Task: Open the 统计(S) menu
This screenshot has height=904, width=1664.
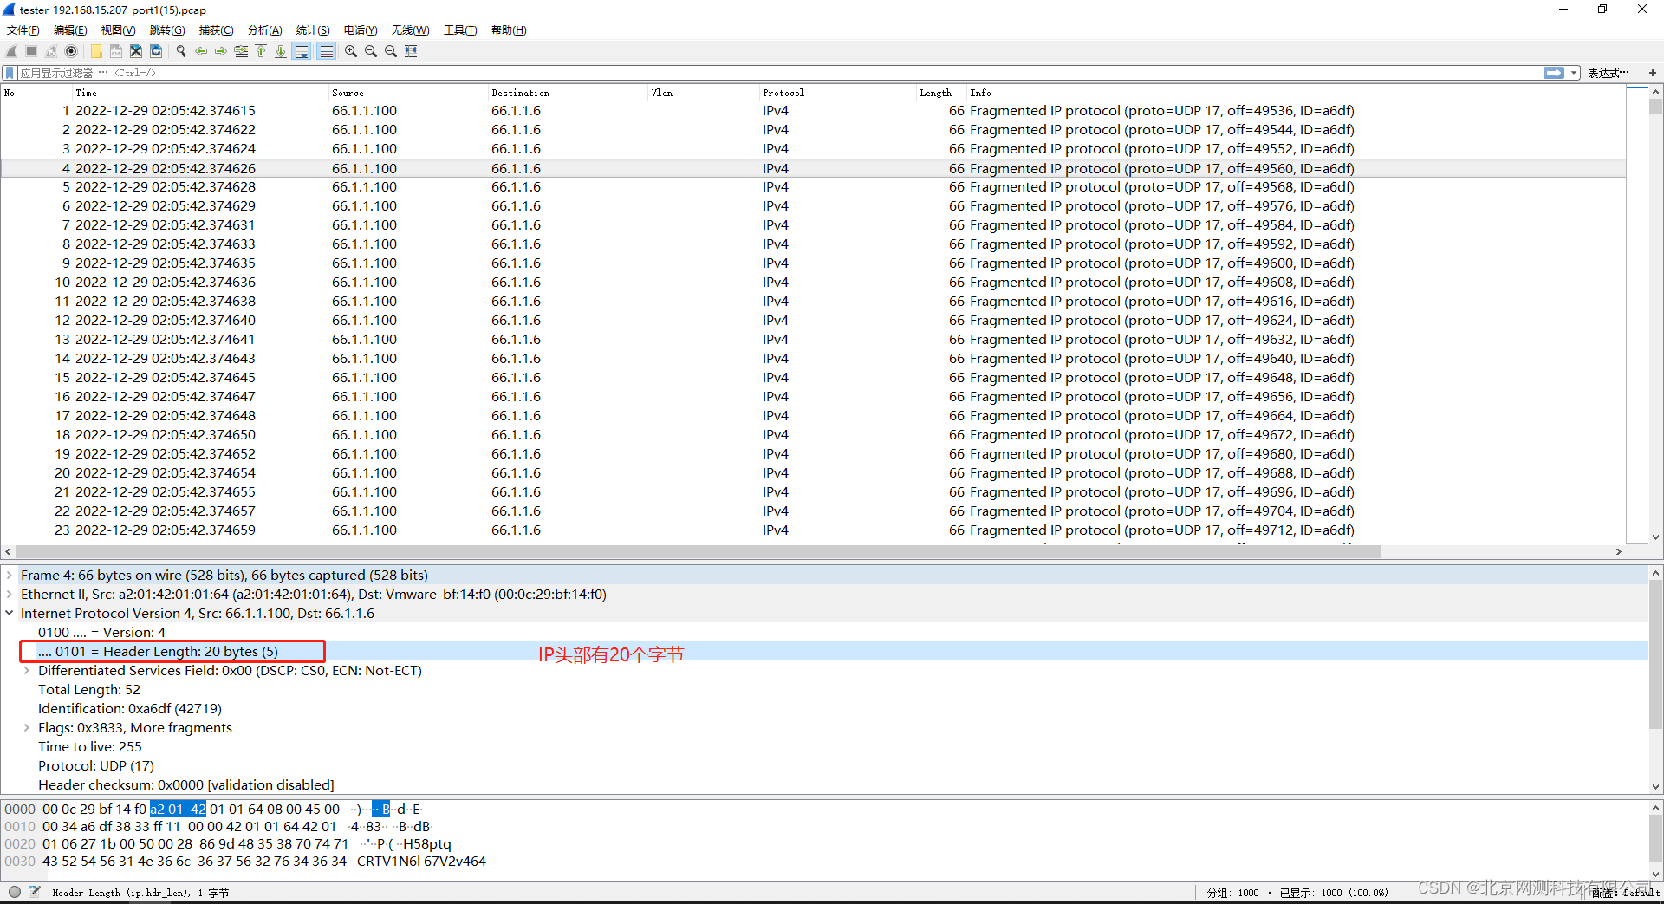Action: (313, 30)
